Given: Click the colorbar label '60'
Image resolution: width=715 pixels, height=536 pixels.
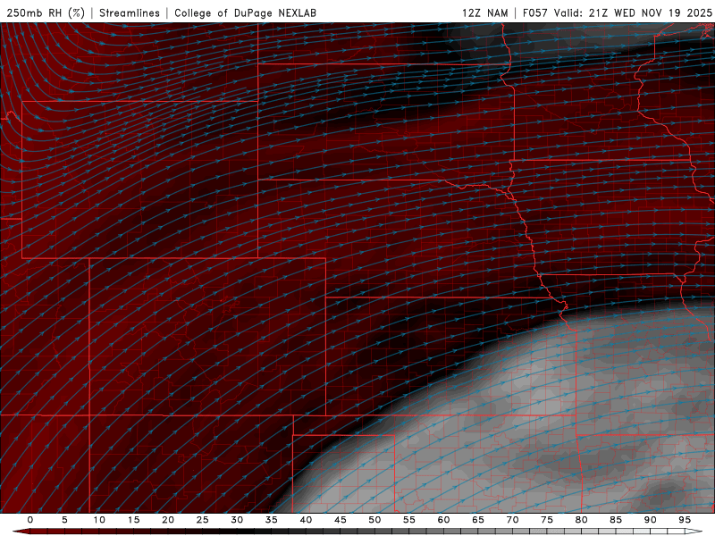Looking at the screenshot, I should pyautogui.click(x=443, y=520).
